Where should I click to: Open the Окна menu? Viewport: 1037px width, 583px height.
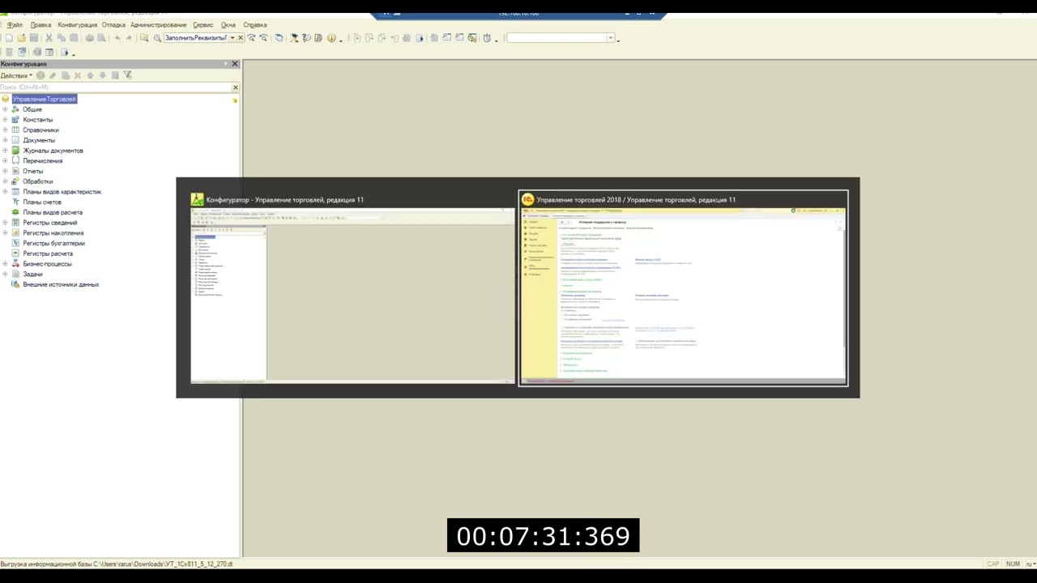coord(228,25)
